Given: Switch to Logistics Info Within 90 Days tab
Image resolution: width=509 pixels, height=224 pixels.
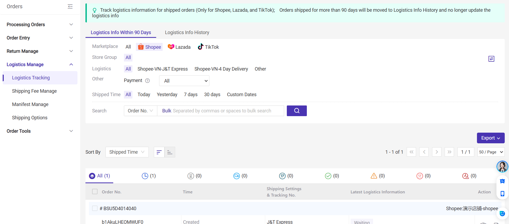Looking at the screenshot, I should [121, 32].
